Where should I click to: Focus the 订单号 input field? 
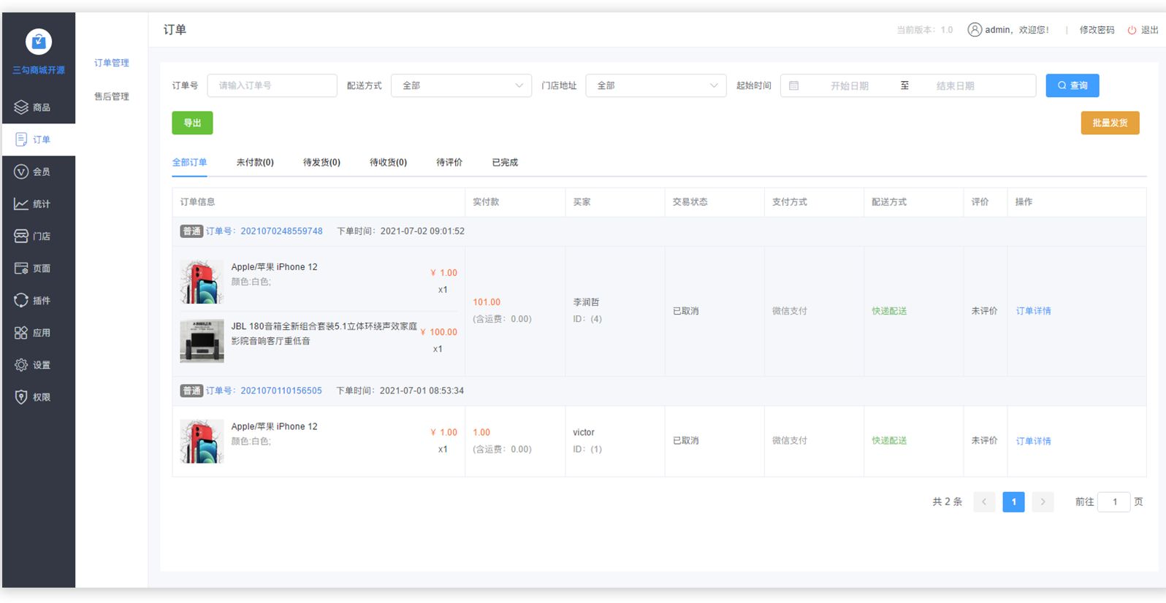272,85
